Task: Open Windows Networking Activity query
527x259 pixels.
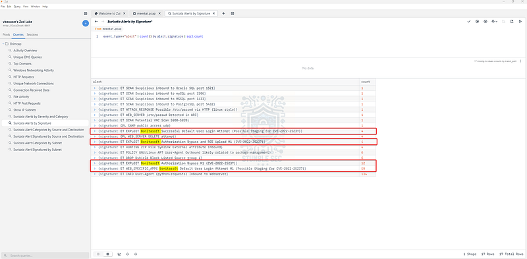Action: click(x=34, y=71)
